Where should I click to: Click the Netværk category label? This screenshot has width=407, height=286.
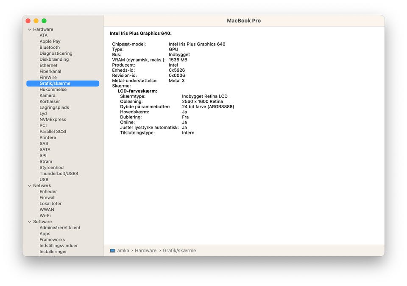pyautogui.click(x=42, y=186)
